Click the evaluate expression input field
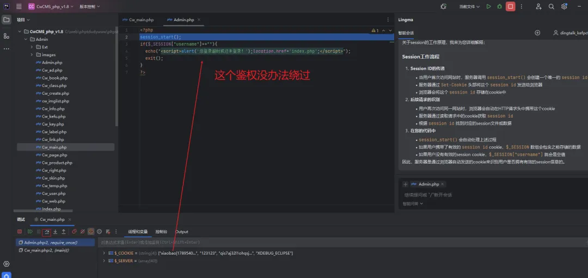This screenshot has width=588, height=278. coord(341,243)
